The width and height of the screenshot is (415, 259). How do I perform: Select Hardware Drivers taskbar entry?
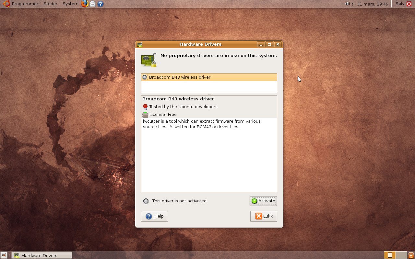pos(42,255)
